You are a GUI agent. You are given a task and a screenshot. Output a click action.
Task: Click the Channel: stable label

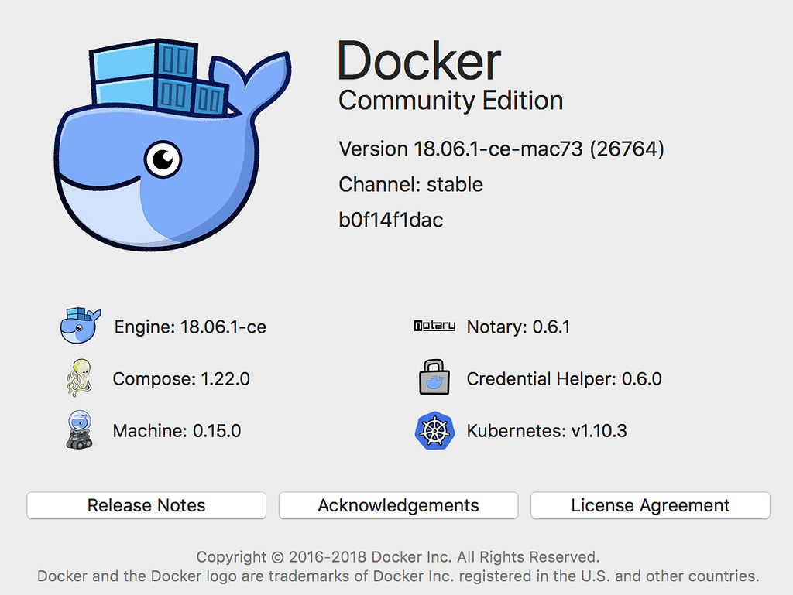coord(410,184)
